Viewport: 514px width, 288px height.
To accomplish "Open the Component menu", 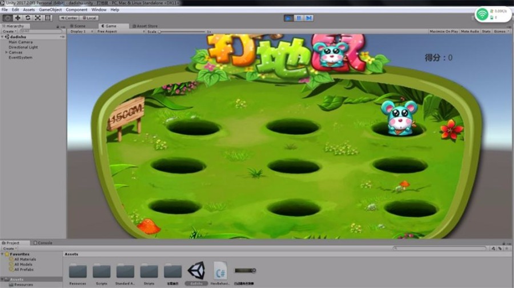I will tap(77, 10).
